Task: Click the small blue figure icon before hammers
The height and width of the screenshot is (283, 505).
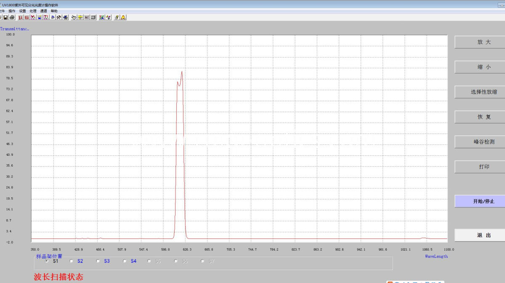Action: [x=53, y=17]
